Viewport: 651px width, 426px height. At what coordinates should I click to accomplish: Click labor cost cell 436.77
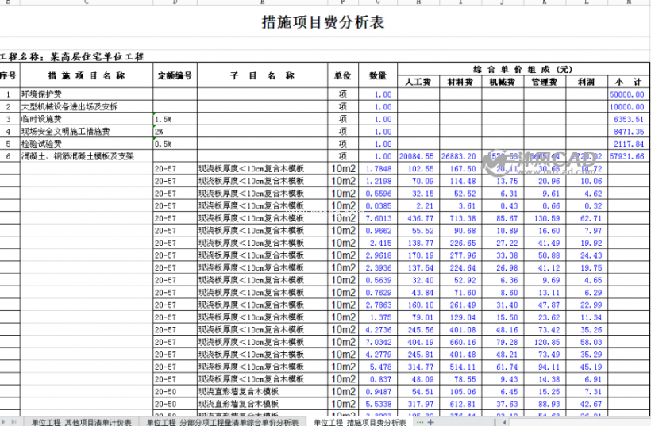coord(418,218)
